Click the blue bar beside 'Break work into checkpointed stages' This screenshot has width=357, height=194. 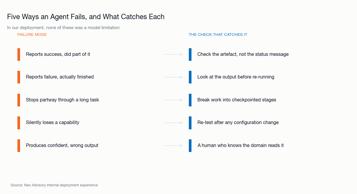(190, 100)
